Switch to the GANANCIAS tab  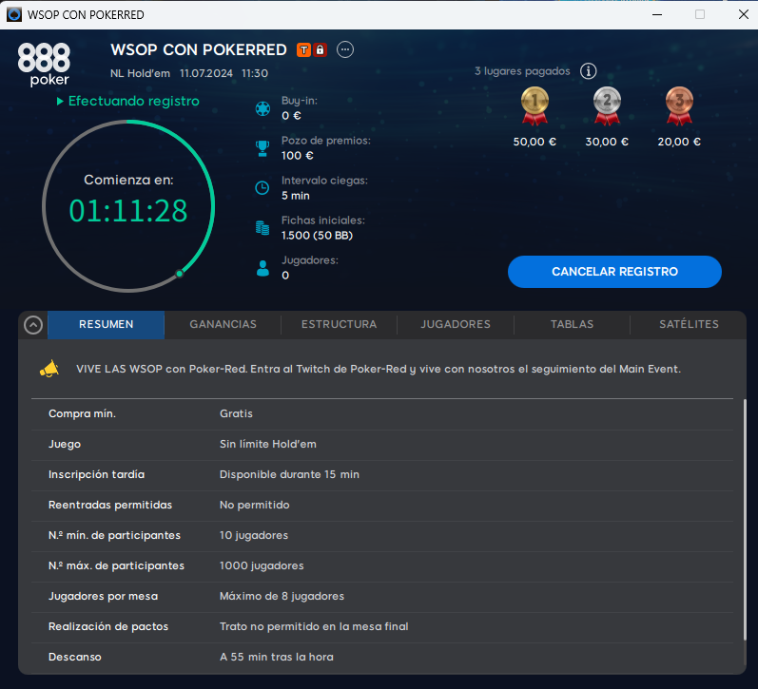point(223,325)
